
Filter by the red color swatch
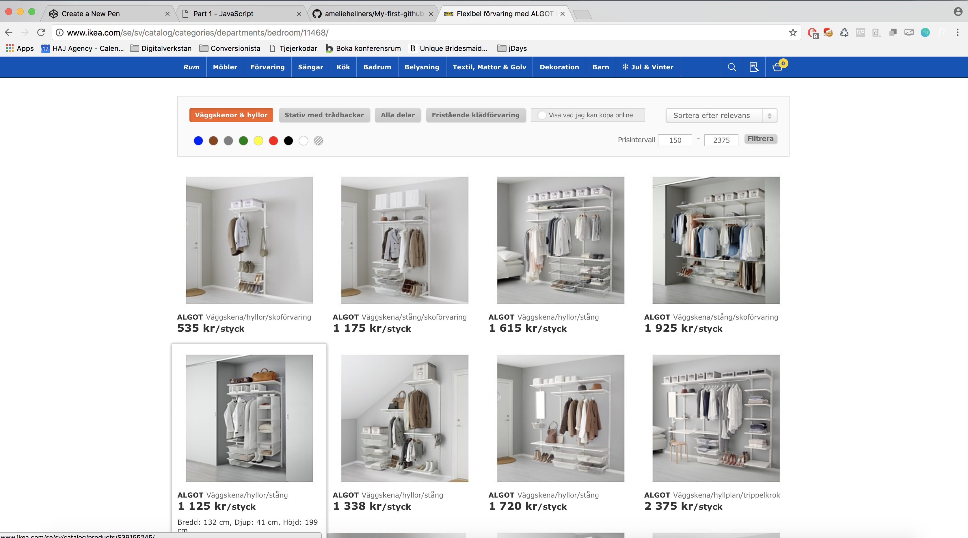point(273,141)
